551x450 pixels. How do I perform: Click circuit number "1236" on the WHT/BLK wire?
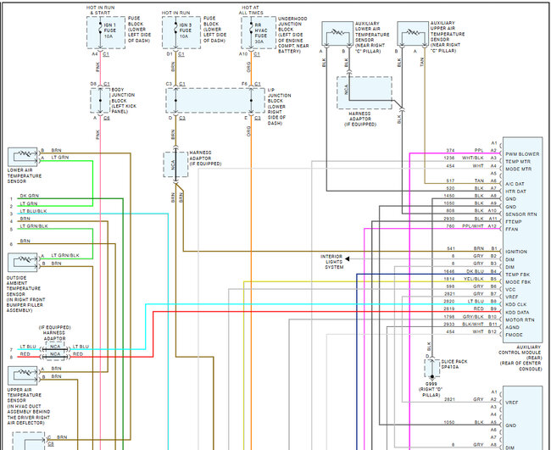tap(448, 158)
